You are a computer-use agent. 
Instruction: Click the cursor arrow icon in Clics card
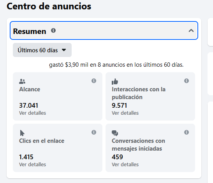(22, 133)
